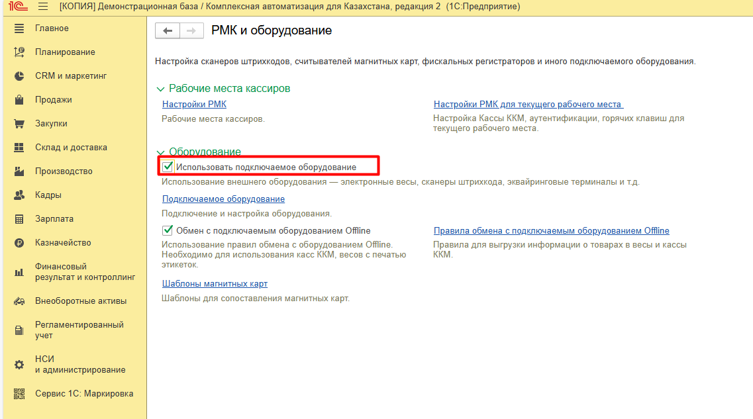This screenshot has height=419, width=753.
Task: Click the Production factory icon
Action: coord(19,171)
